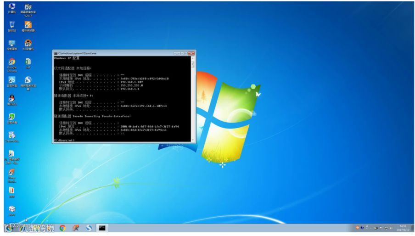Click the 2001:0 Teredo IPv6 address
415x236 pixels.
(x=150, y=126)
